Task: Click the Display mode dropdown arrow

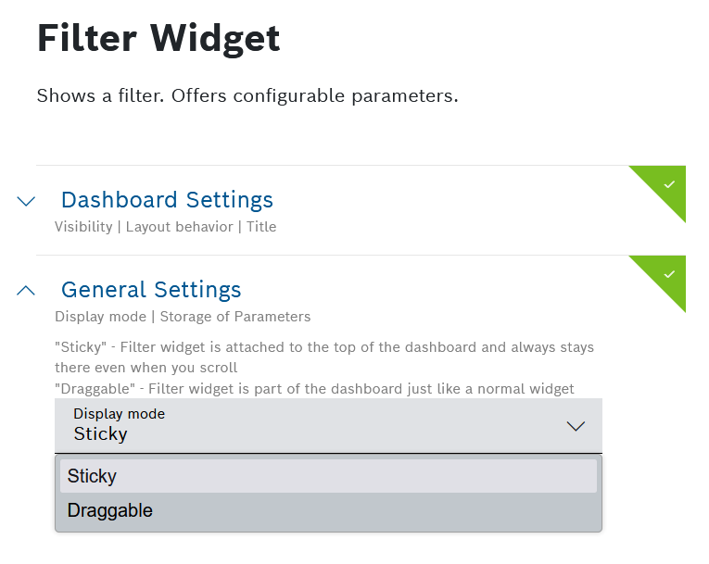Action: point(576,426)
